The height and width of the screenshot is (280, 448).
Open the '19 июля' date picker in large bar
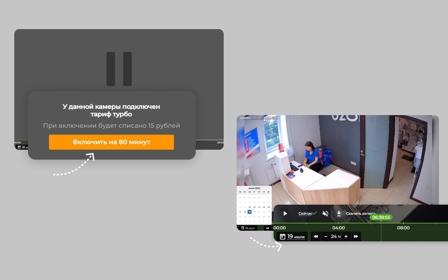292,237
